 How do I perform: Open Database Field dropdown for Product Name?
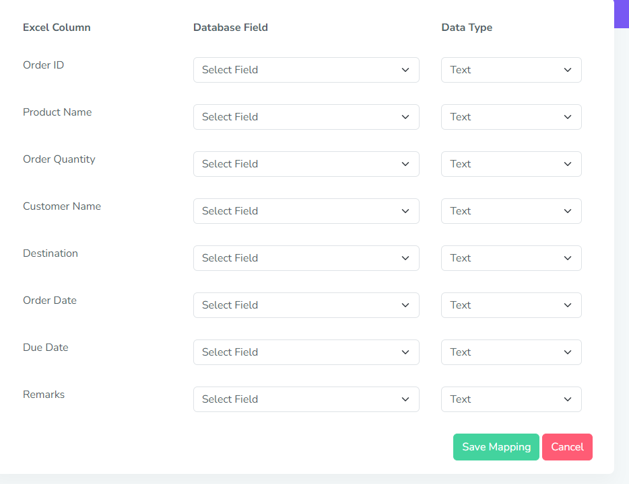tap(306, 117)
